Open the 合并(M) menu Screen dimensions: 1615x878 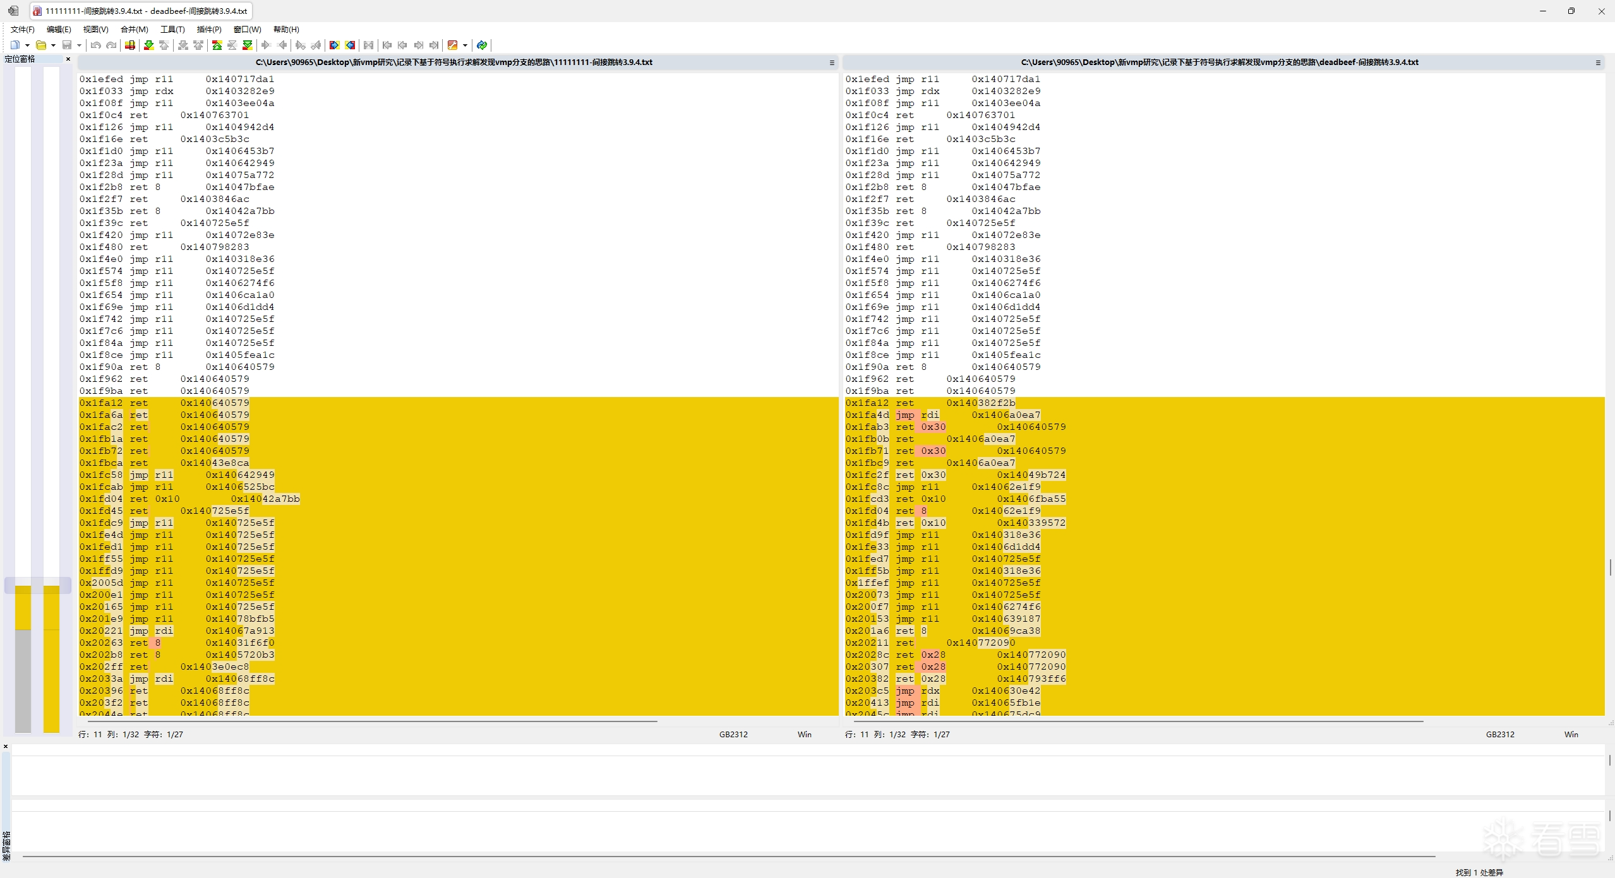pyautogui.click(x=134, y=29)
